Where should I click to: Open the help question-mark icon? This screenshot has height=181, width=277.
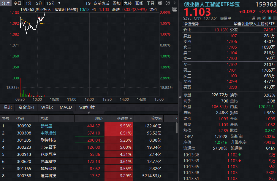pos(167,3)
